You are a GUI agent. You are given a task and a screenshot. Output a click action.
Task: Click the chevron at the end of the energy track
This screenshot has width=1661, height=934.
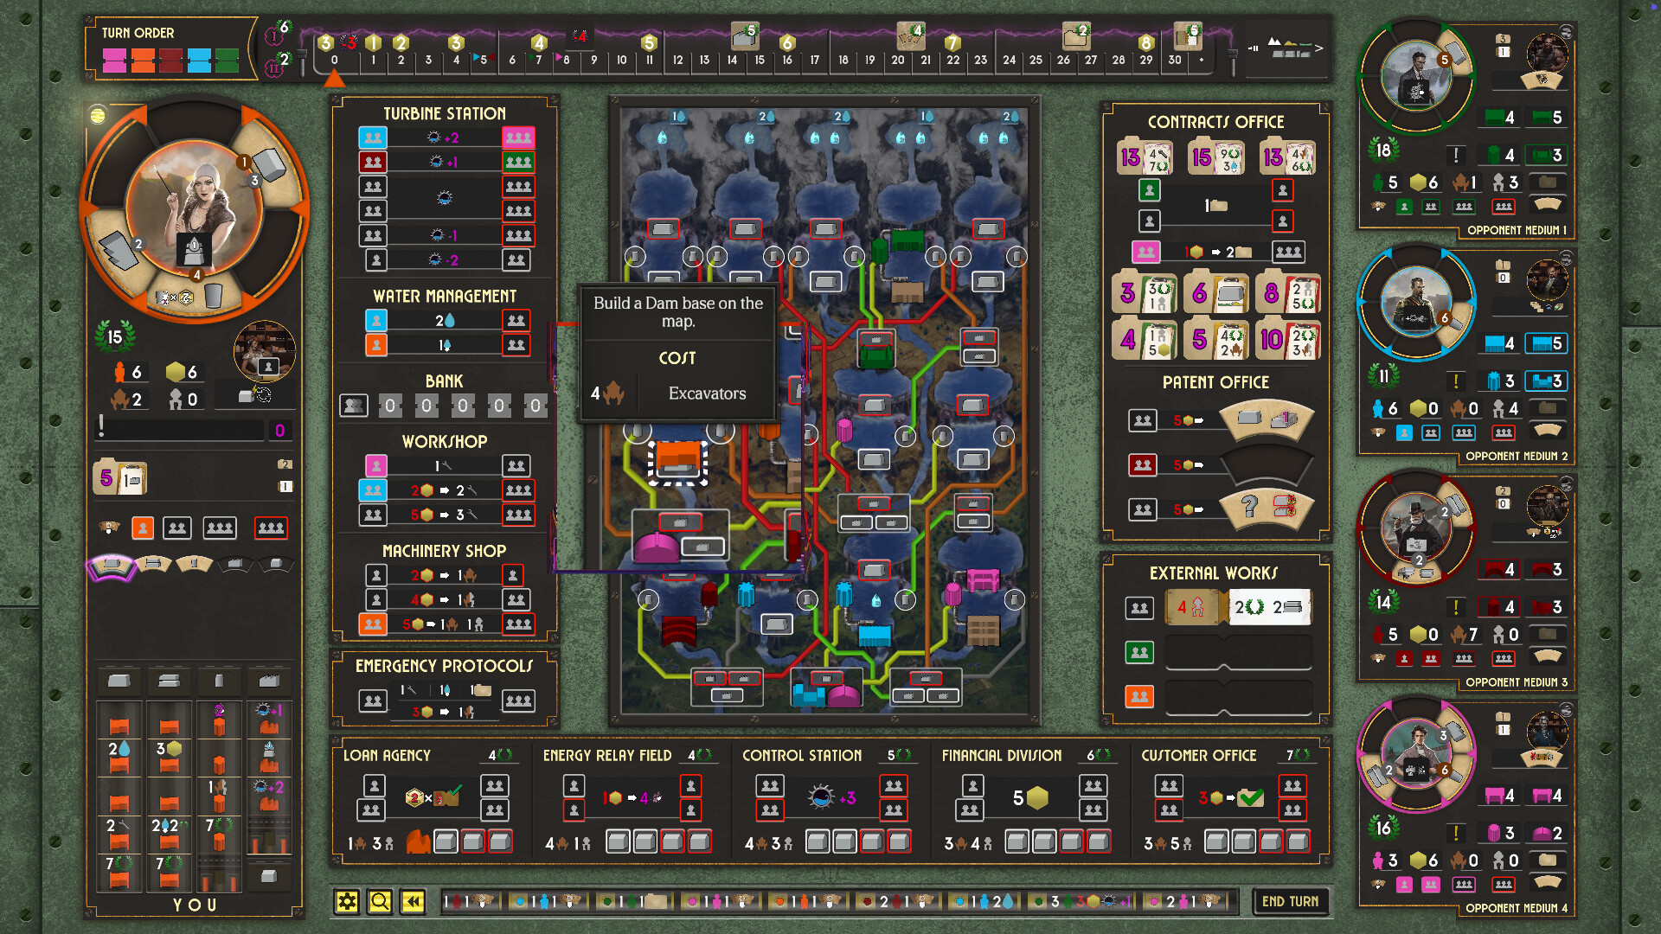tap(1318, 49)
